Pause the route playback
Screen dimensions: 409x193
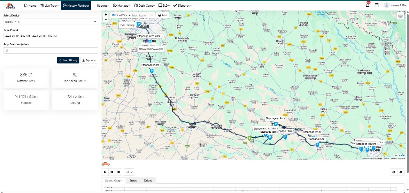pyautogui.click(x=112, y=172)
